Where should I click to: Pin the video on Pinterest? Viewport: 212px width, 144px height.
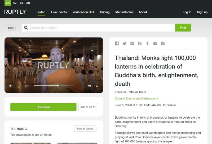pos(140,43)
